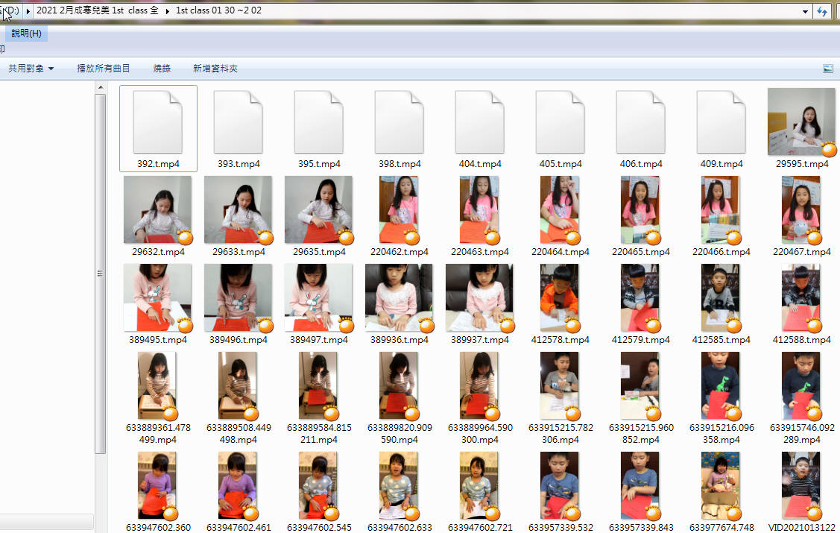Click the 燒錄 burn button

162,69
